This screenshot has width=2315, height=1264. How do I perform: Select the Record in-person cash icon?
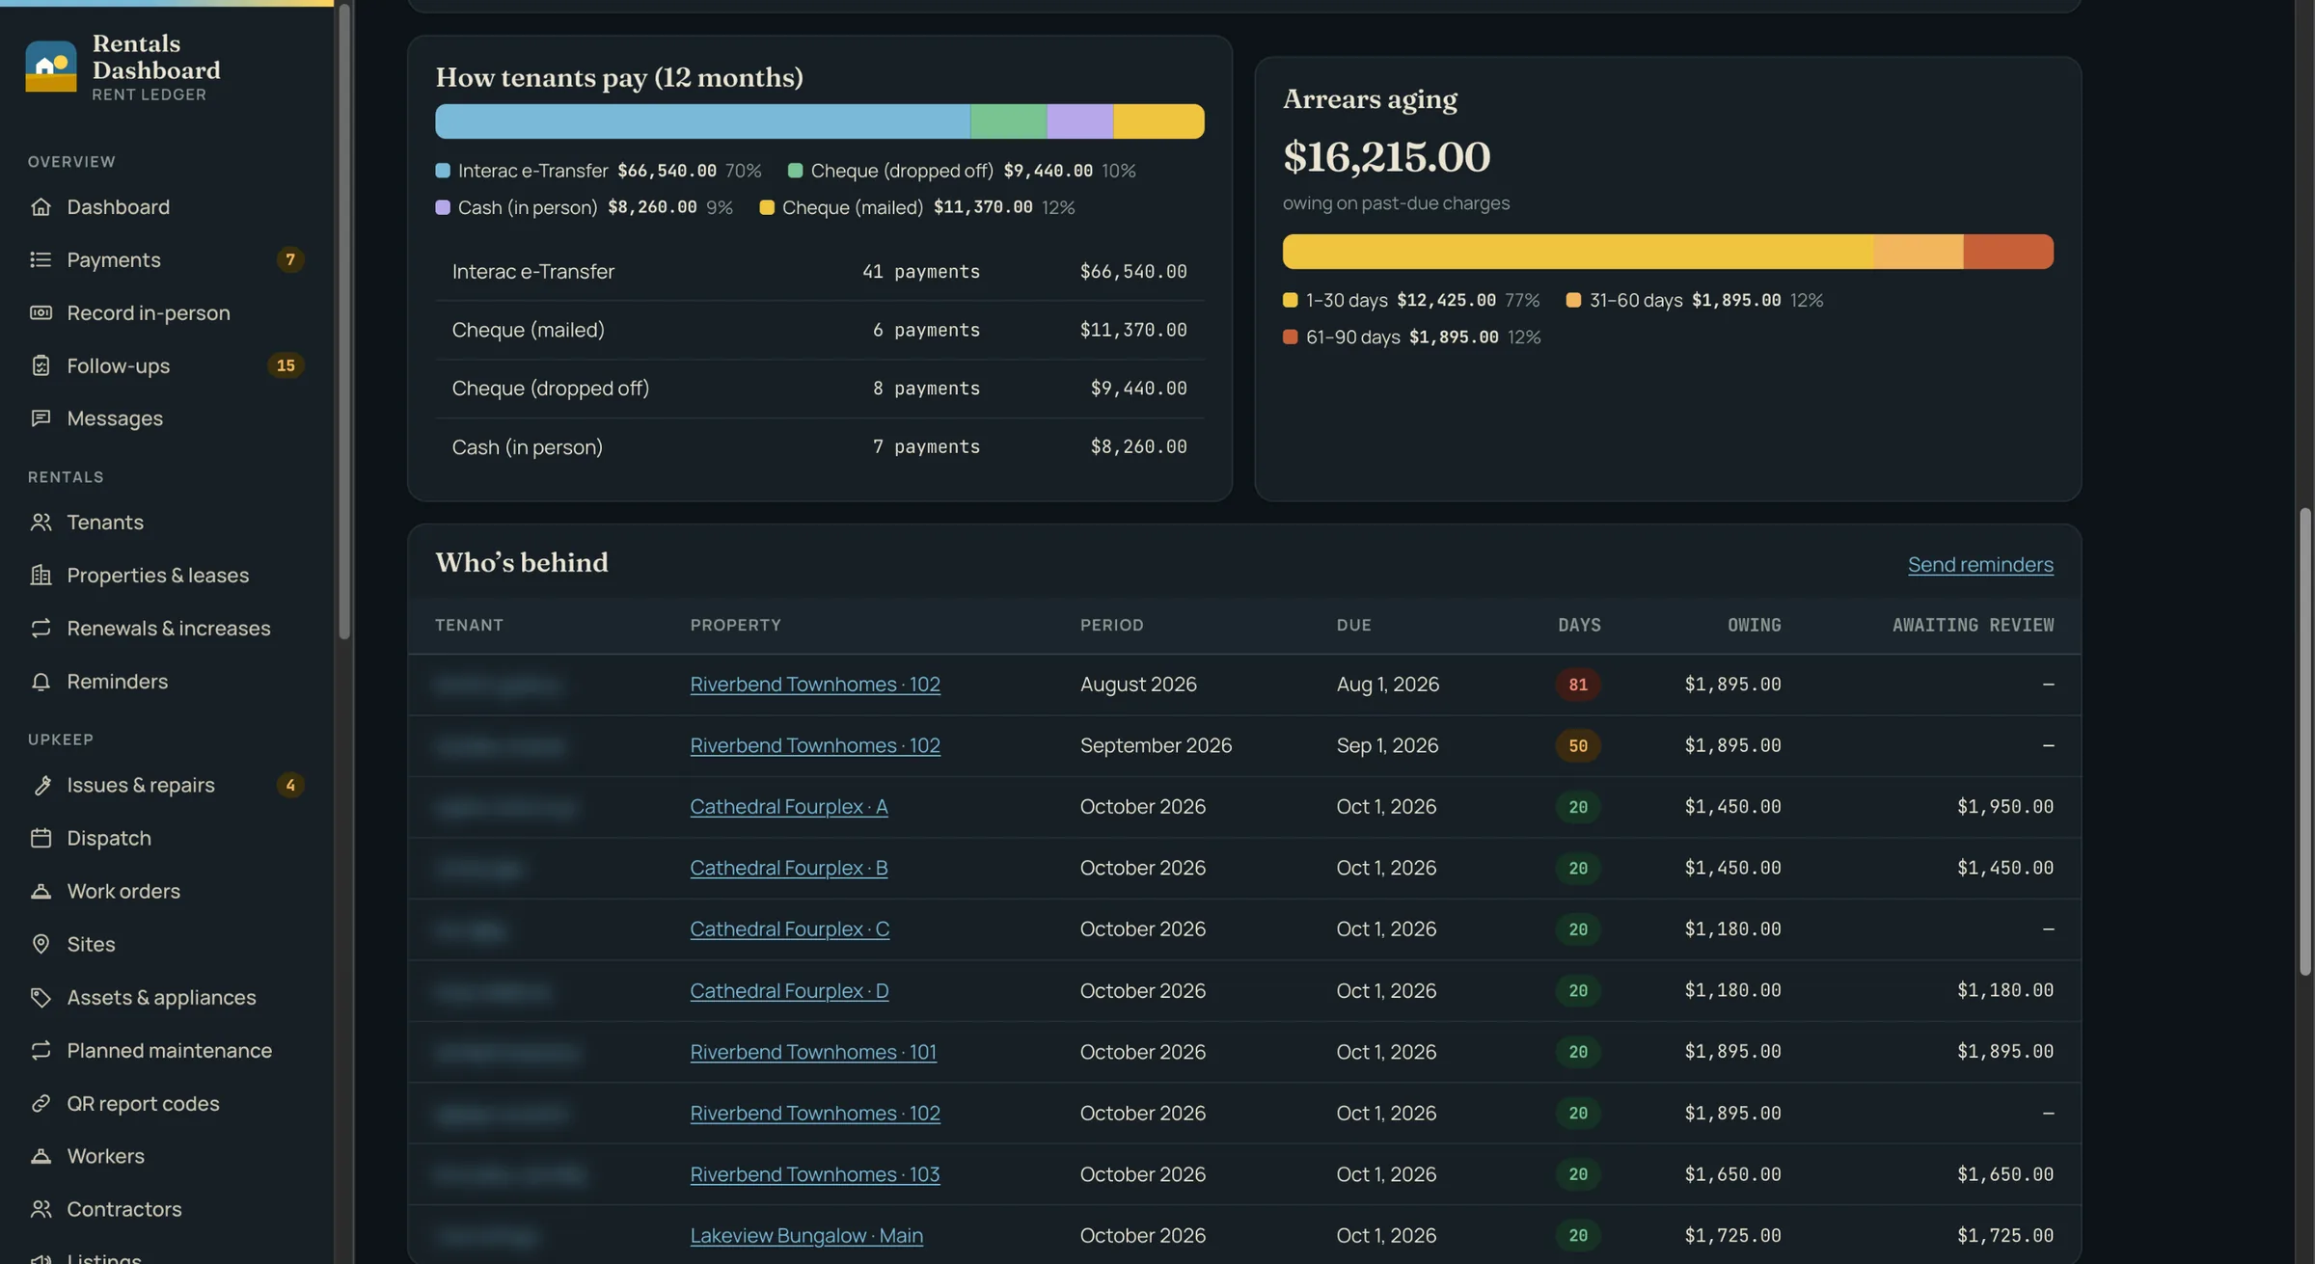(41, 312)
